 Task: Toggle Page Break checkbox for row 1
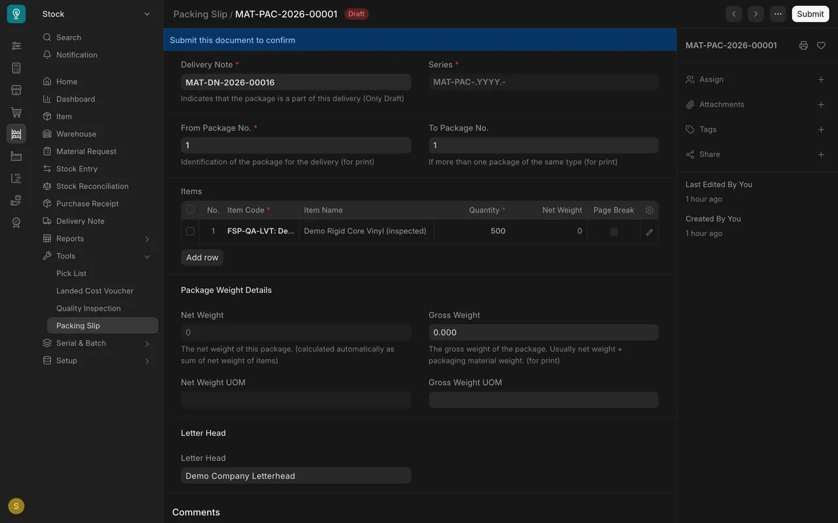point(613,232)
